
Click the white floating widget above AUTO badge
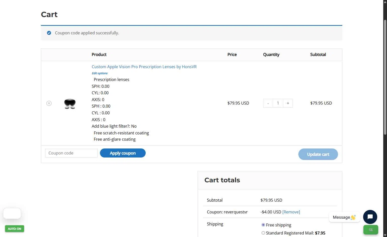(12, 213)
